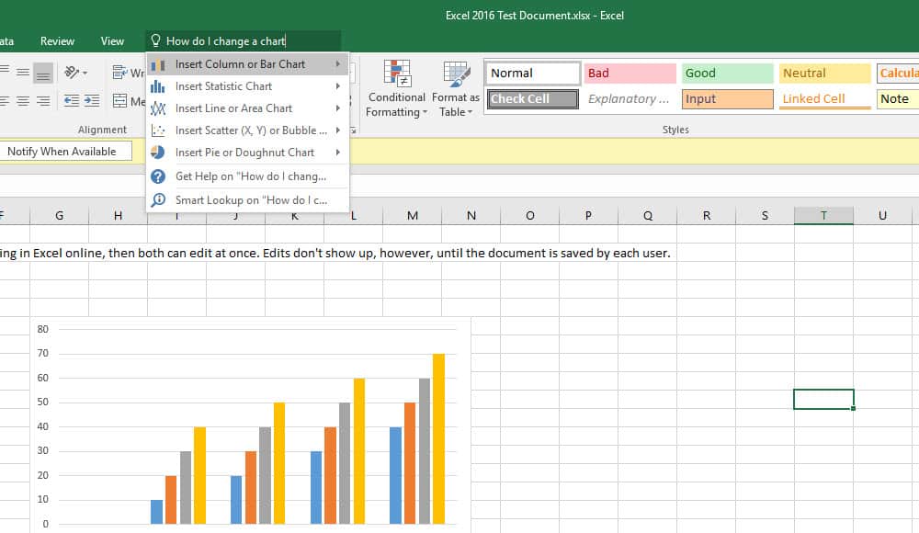
Task: Click the Decrease Indent icon
Action: (x=72, y=101)
